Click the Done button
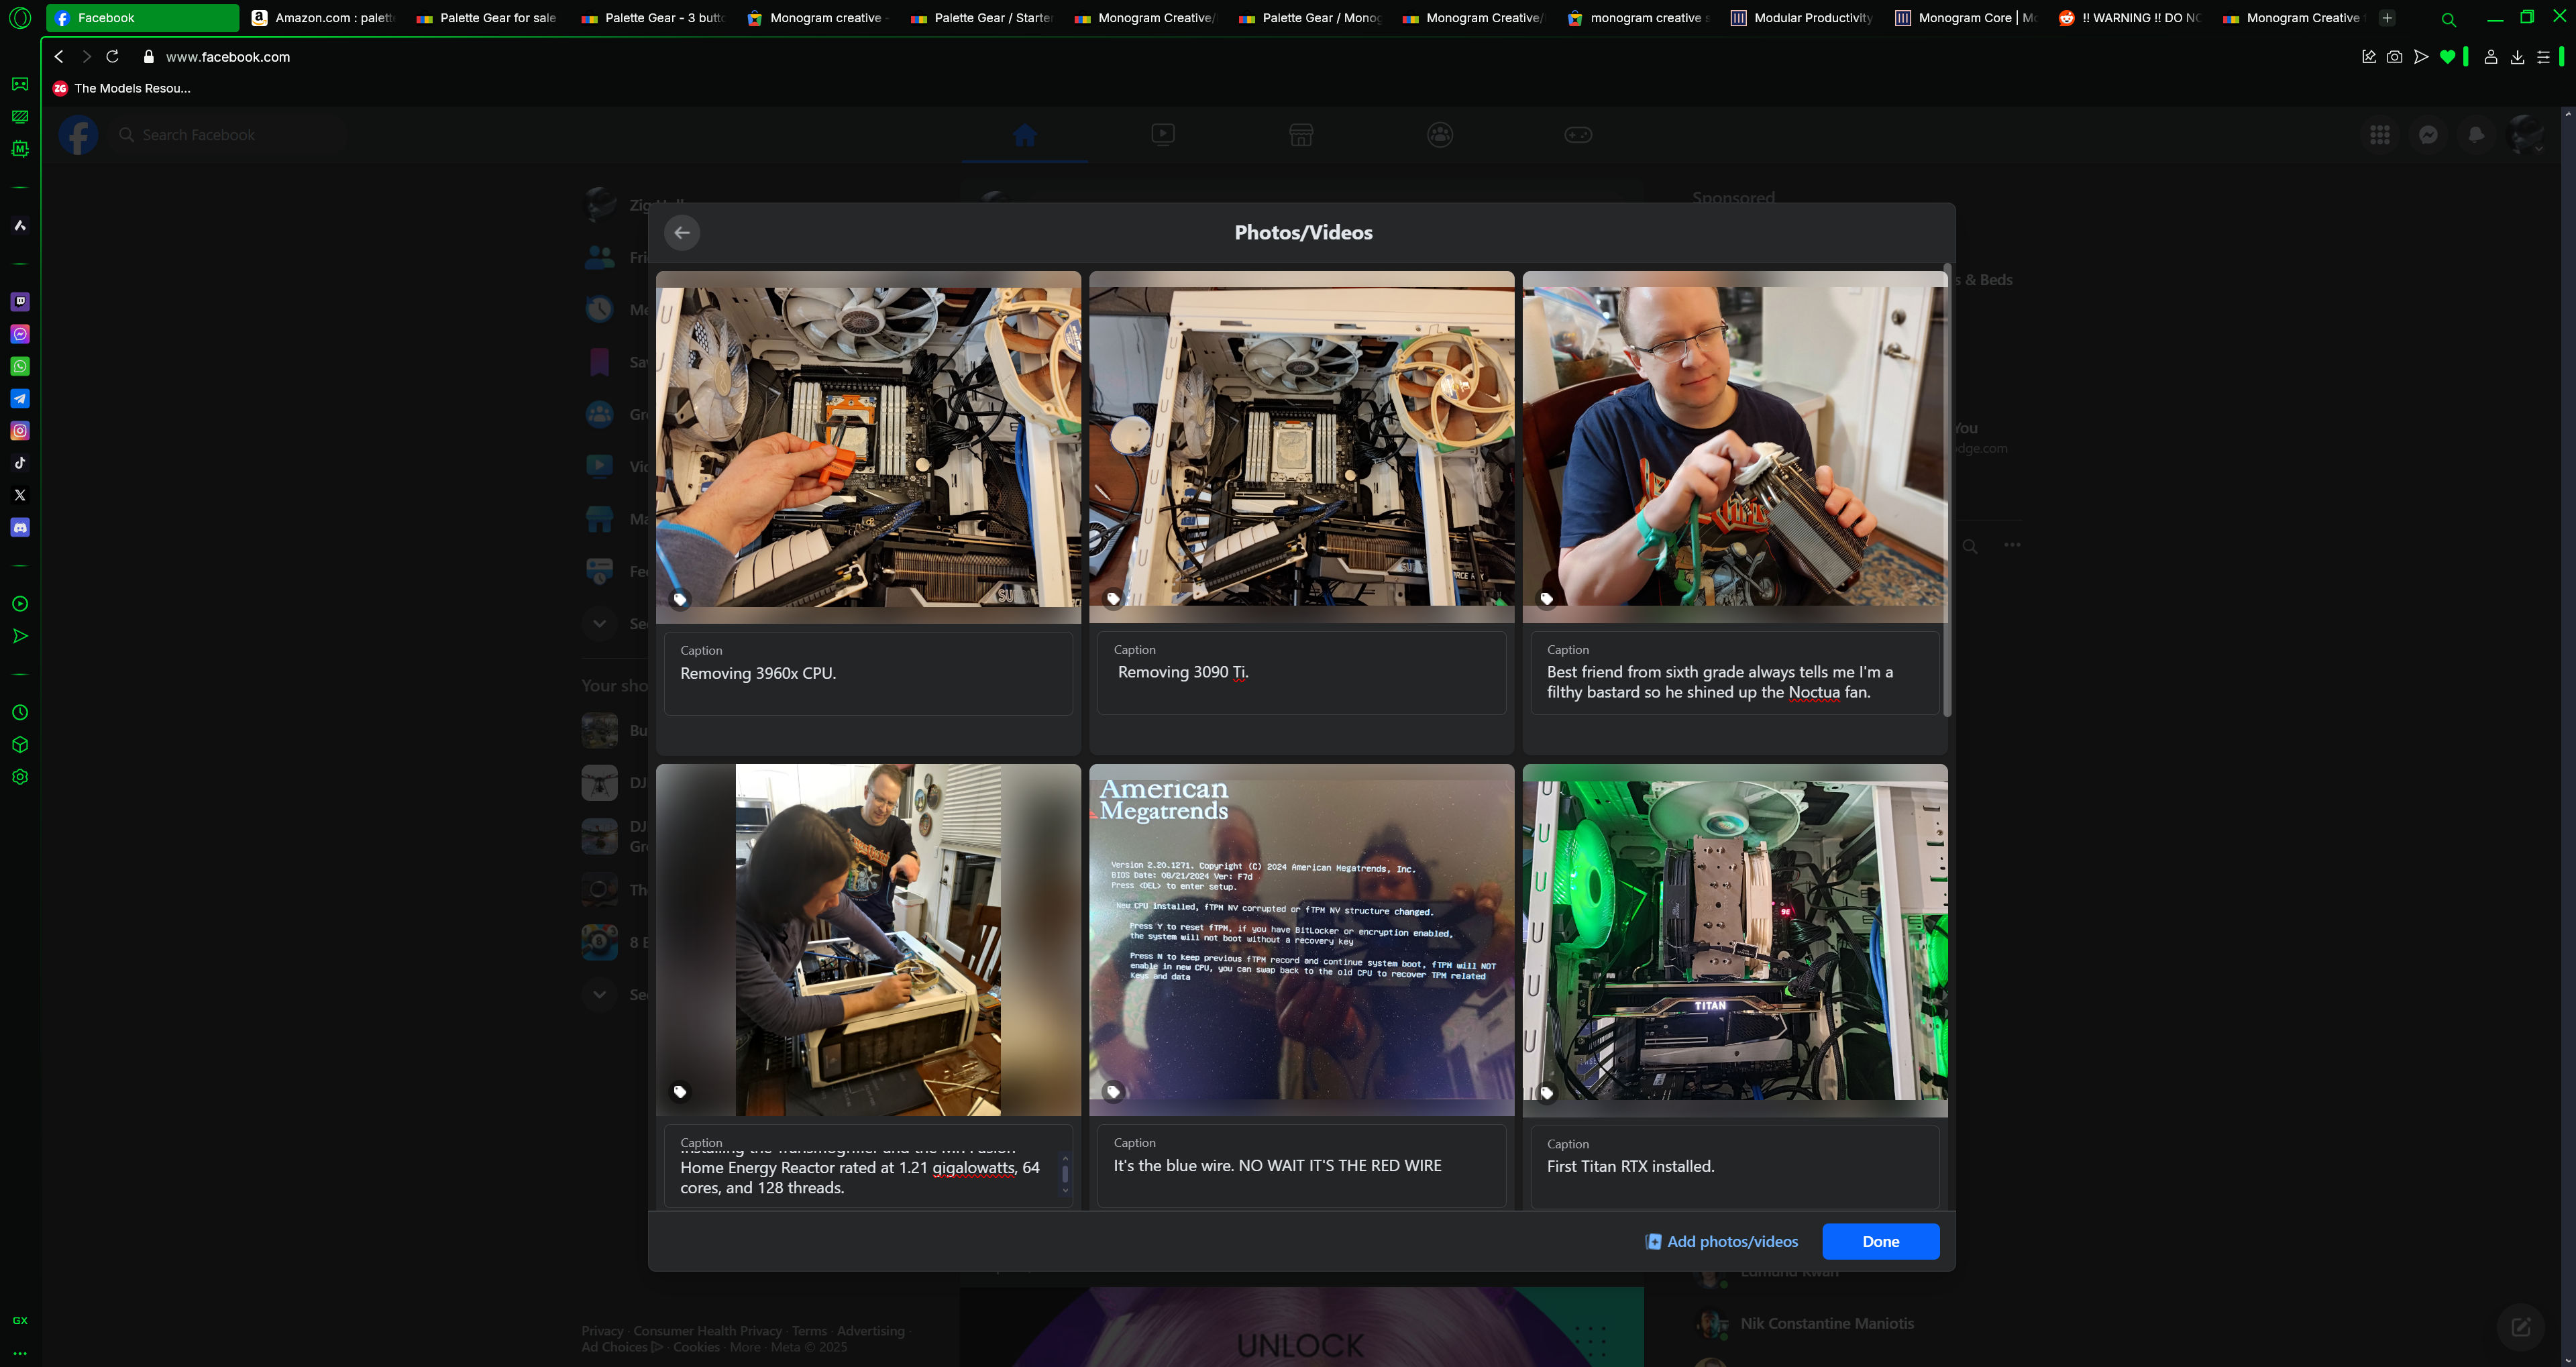 [1880, 1241]
